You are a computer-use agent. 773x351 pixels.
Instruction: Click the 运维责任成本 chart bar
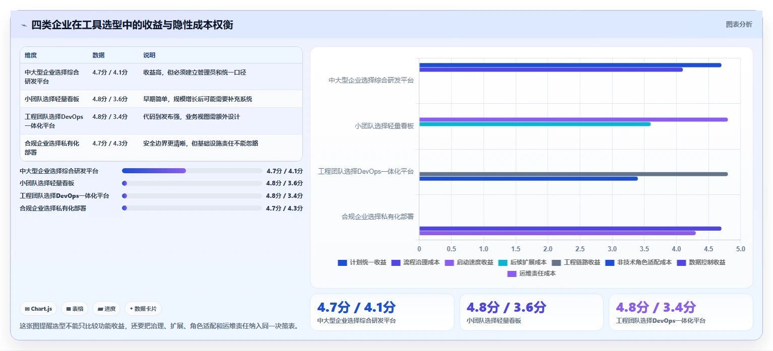pyautogui.click(x=557, y=233)
